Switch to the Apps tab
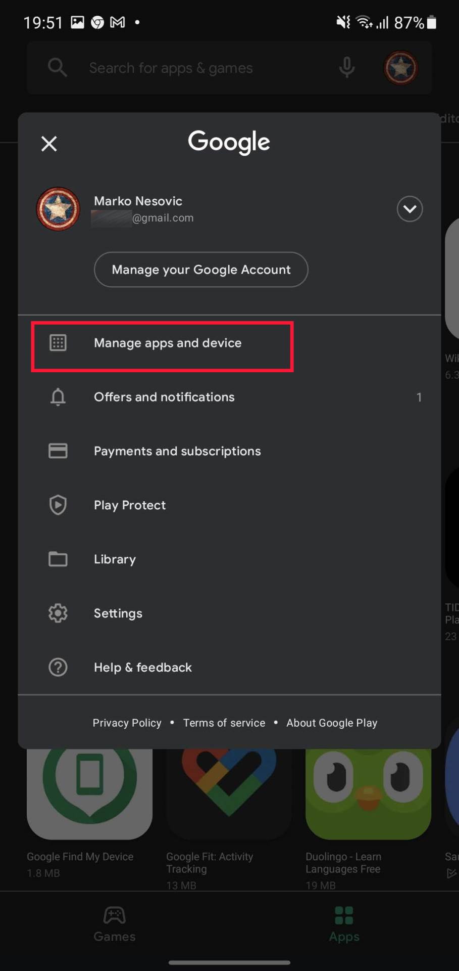This screenshot has width=459, height=971. coord(344,925)
